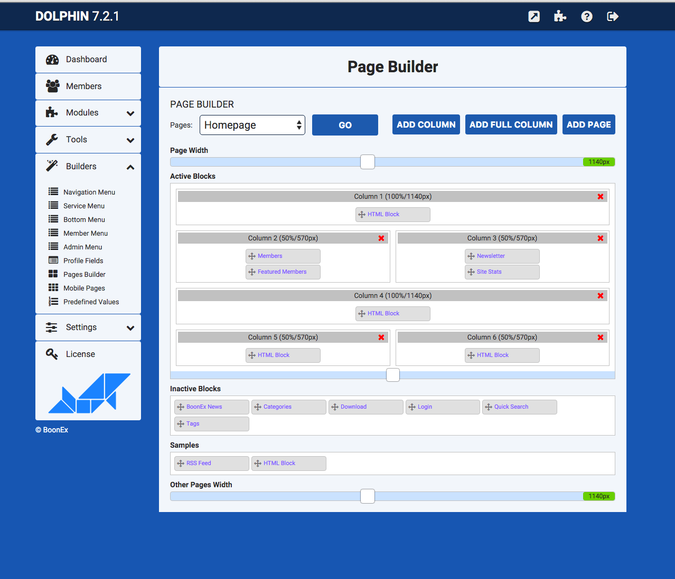This screenshot has width=675, height=579.
Task: Click the BoonEx logo in sidebar
Action: point(89,393)
